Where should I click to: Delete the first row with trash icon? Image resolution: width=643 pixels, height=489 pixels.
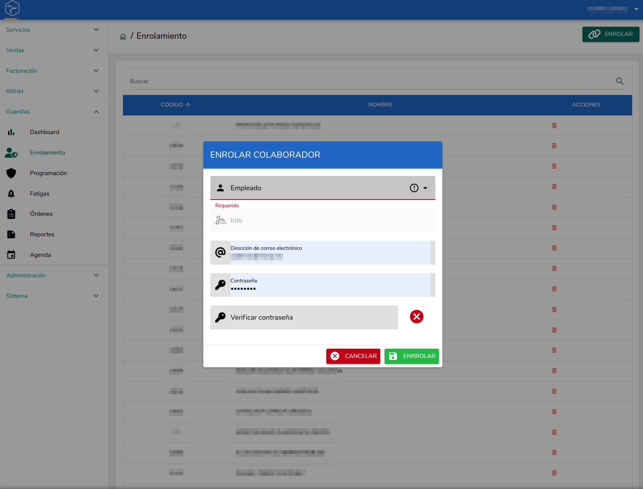pyautogui.click(x=554, y=126)
